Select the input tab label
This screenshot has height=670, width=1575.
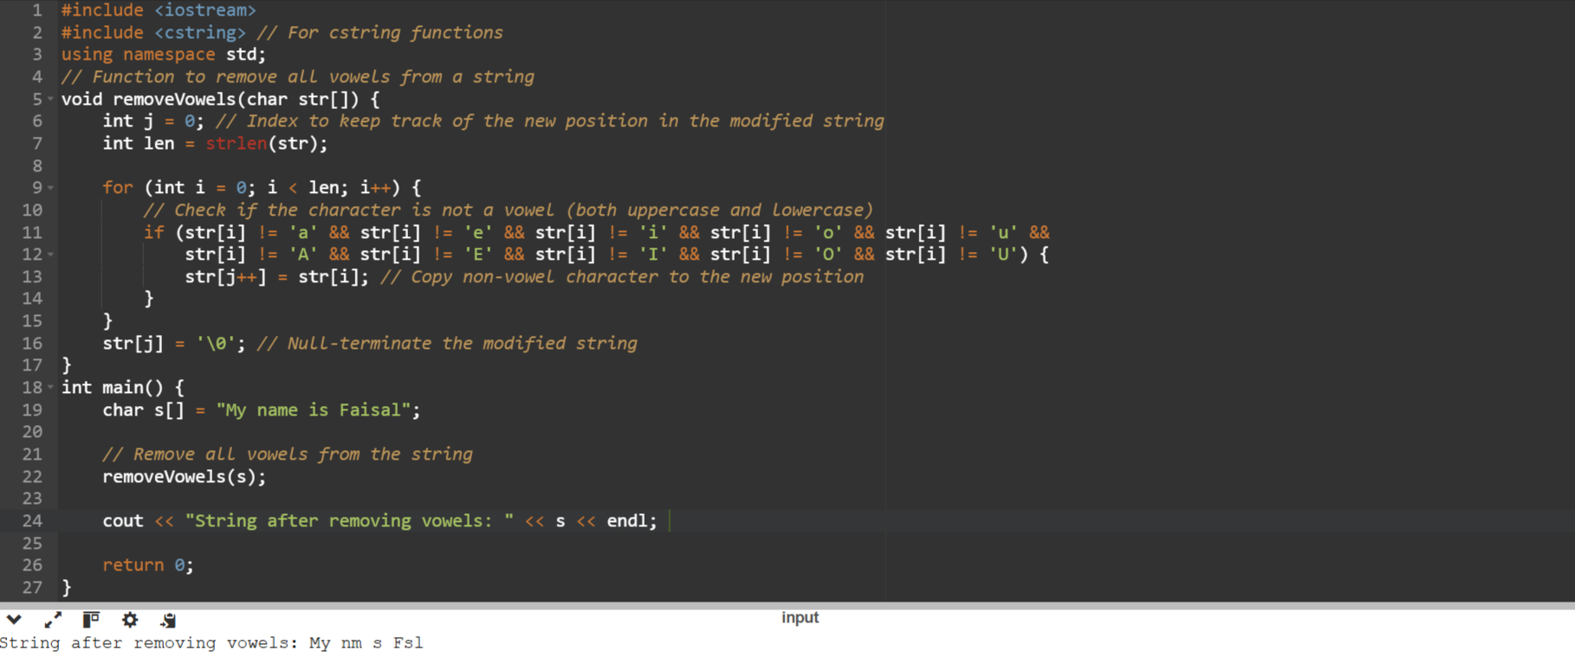800,618
